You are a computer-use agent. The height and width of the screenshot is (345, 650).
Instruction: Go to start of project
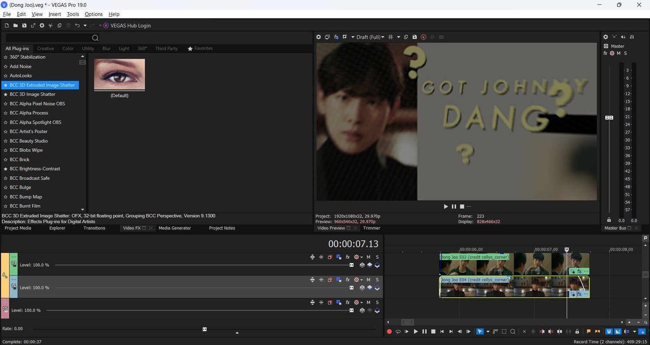click(x=442, y=332)
